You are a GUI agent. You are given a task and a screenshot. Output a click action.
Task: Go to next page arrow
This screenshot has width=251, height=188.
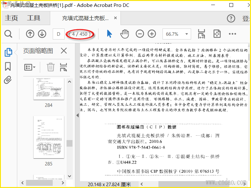(42, 34)
